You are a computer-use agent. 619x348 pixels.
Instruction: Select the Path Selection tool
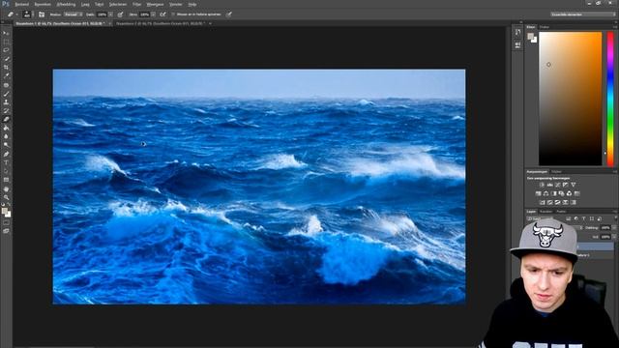6,171
